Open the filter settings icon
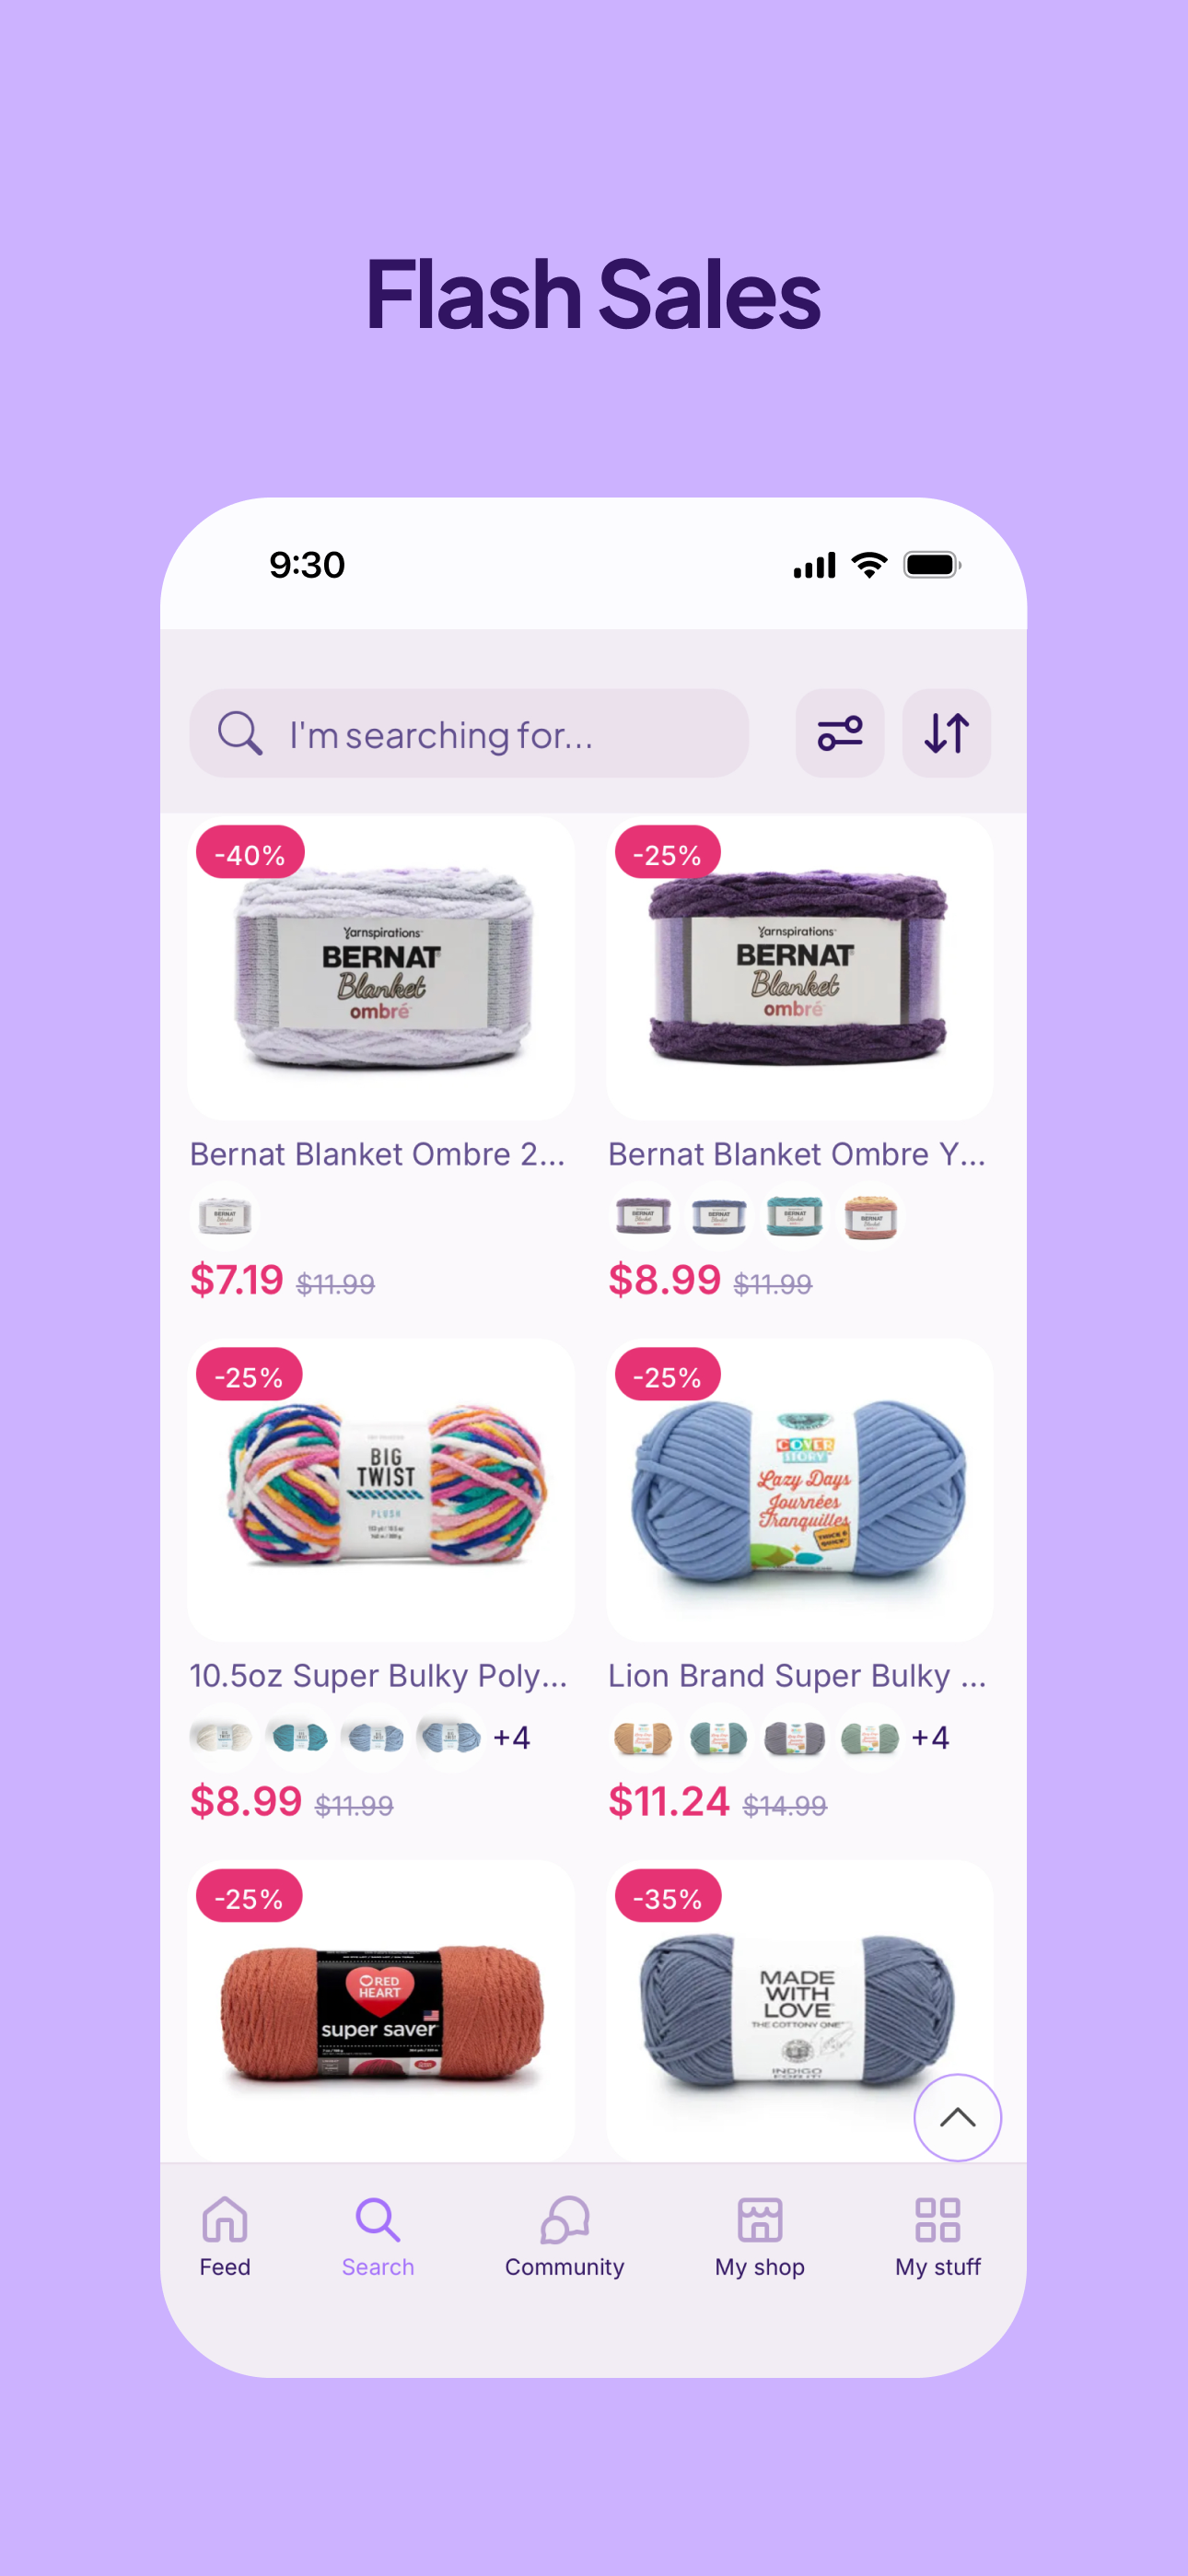This screenshot has height=2576, width=1188. [x=839, y=733]
